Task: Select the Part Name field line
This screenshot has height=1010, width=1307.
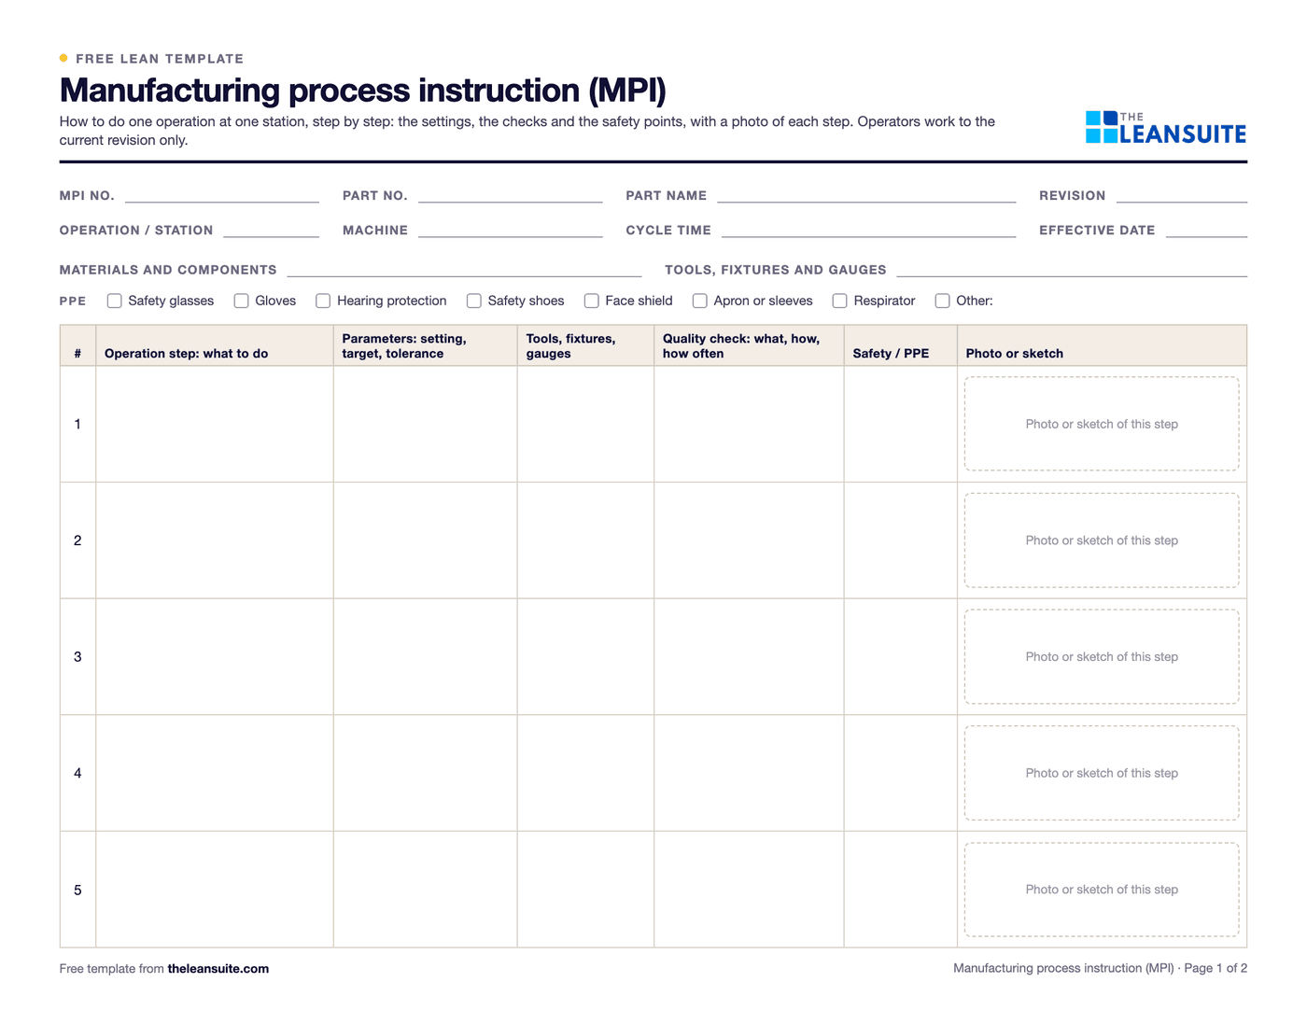Action: click(866, 196)
